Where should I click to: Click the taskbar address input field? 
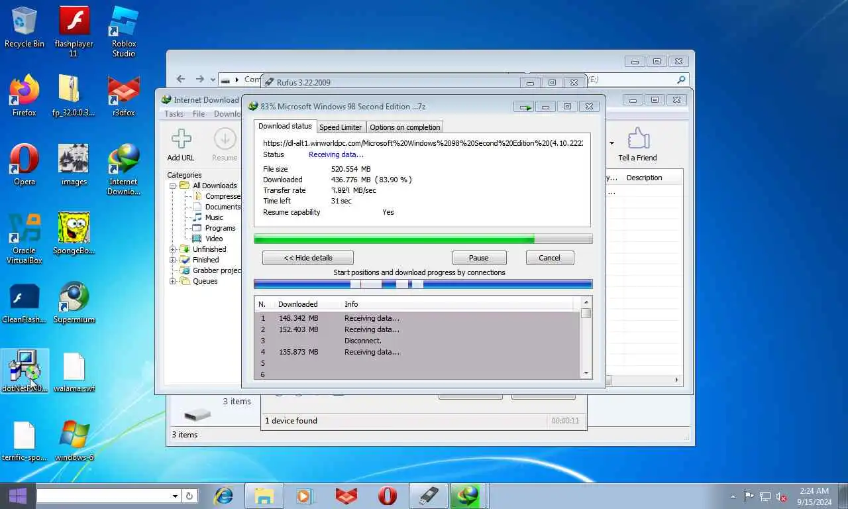(103, 496)
